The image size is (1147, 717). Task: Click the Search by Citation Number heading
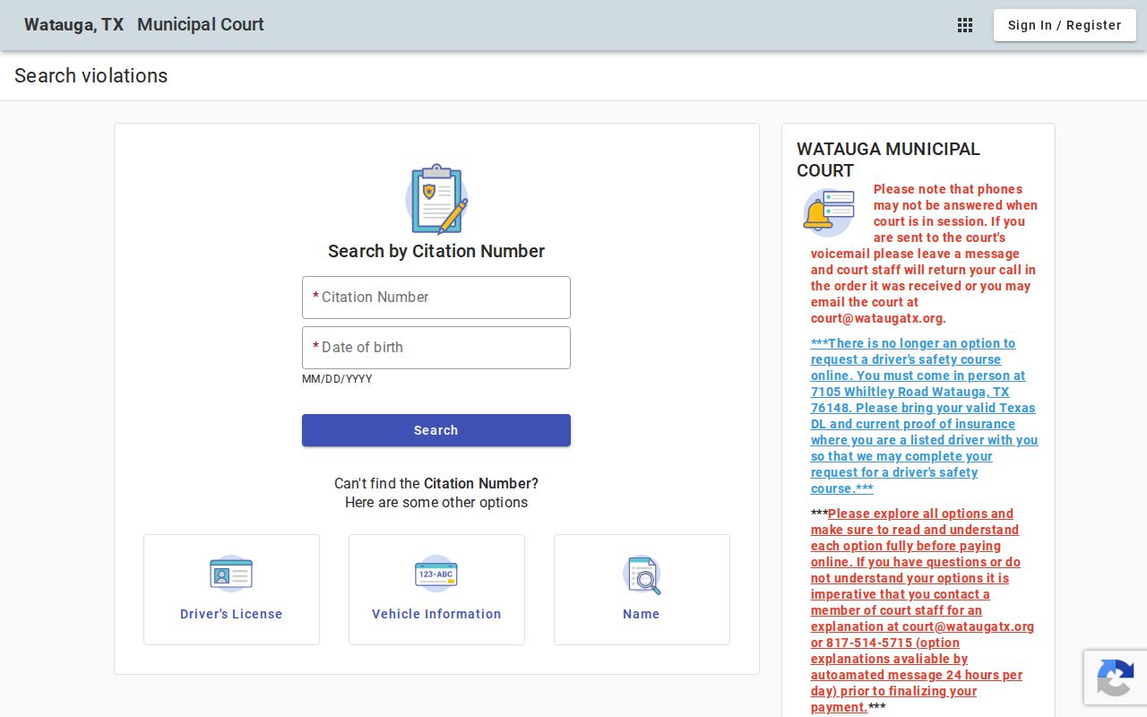click(x=436, y=251)
